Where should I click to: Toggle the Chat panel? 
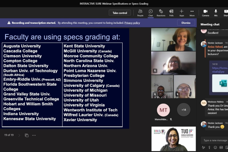[151, 13]
